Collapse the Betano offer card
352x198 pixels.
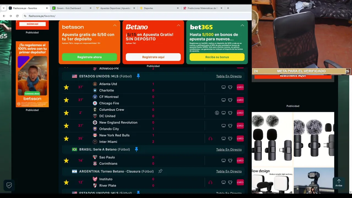[178, 25]
